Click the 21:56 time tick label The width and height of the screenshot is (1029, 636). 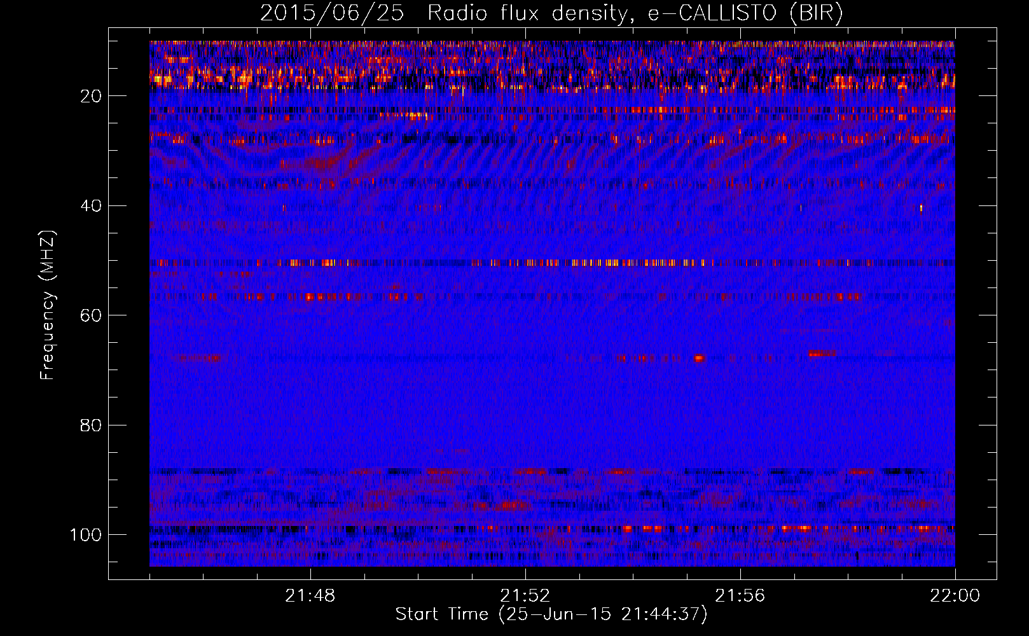[x=740, y=596]
